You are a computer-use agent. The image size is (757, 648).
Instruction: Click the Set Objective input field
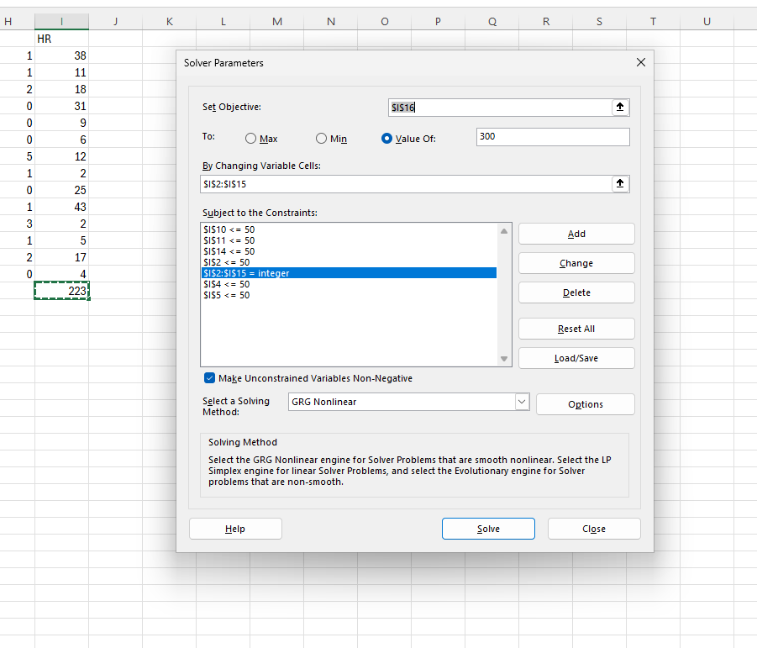pyautogui.click(x=500, y=108)
